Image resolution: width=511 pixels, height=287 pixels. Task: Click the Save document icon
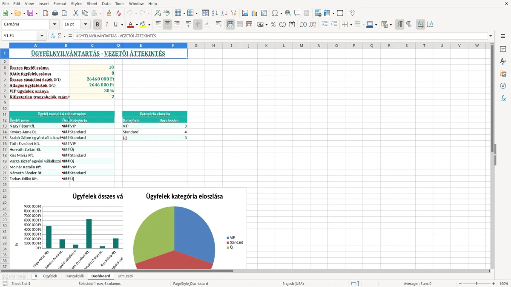(x=30, y=13)
